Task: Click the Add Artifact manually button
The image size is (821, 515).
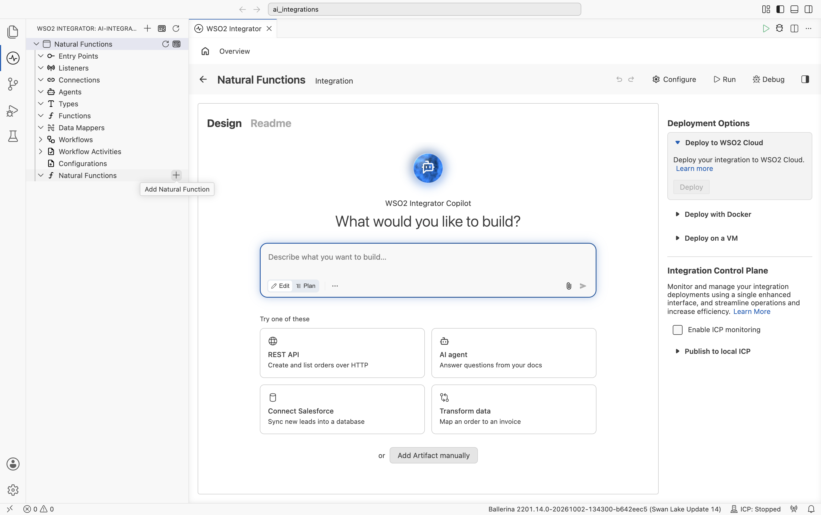Action: pos(434,455)
